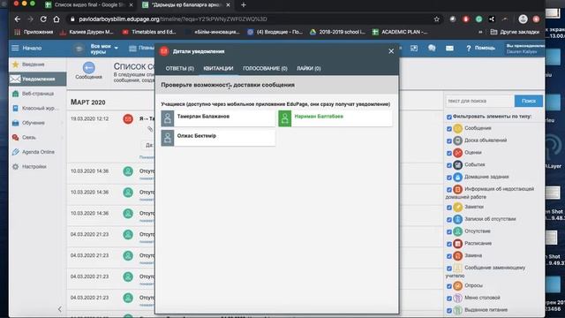The image size is (565, 318).
Task: Go back in Chrome
Action: click(18, 19)
